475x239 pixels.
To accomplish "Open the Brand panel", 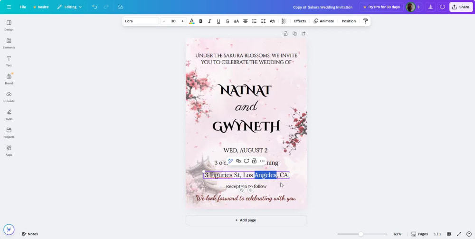I will click(9, 79).
